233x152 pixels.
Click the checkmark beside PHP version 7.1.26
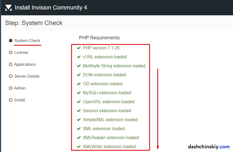coord(79,48)
